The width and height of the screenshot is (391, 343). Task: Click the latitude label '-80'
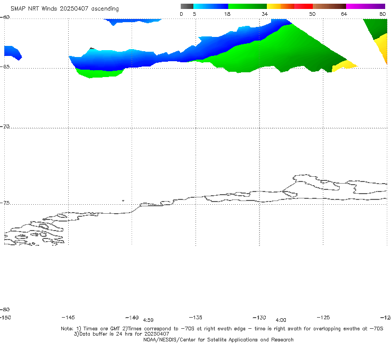tap(5, 309)
